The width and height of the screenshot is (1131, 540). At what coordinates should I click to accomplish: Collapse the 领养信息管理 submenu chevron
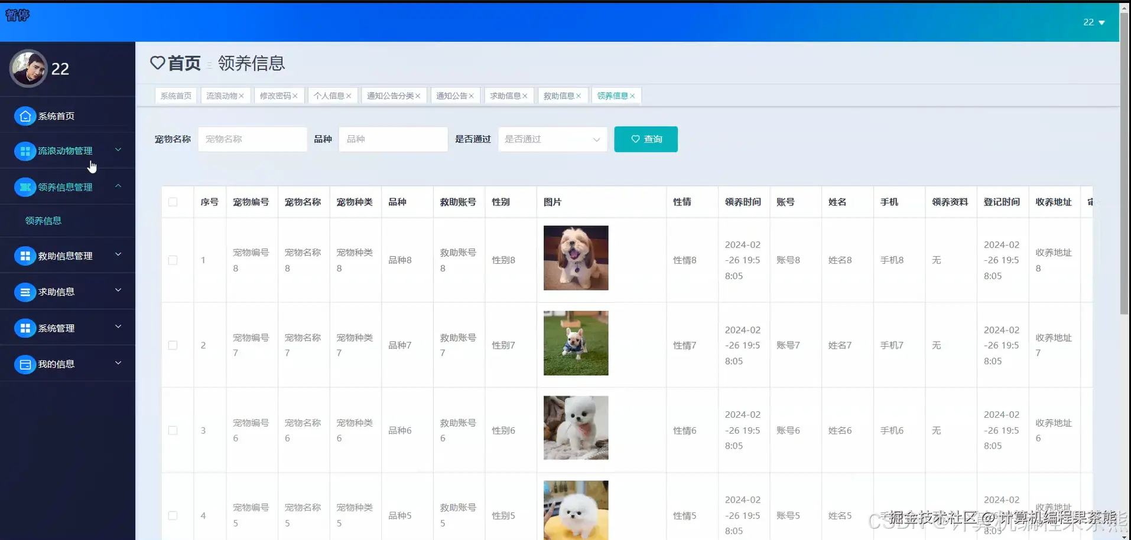[118, 186]
